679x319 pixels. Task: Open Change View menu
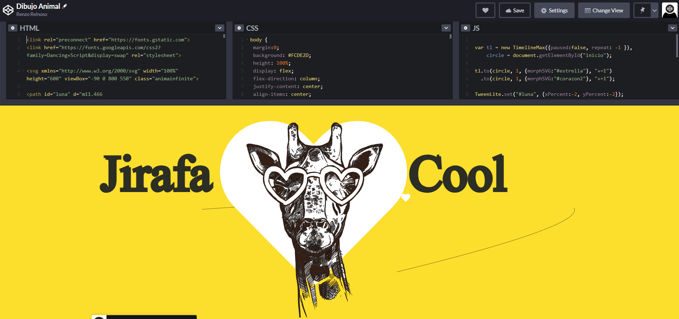point(604,10)
